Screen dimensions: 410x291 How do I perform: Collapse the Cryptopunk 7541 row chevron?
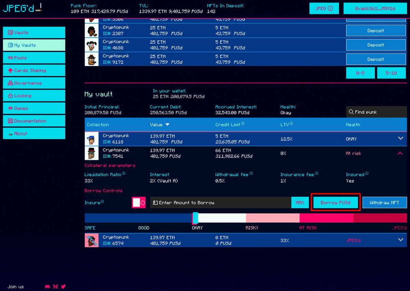tap(400, 153)
